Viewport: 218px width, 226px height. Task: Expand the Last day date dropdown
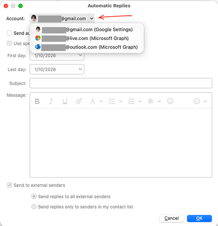click(80, 69)
